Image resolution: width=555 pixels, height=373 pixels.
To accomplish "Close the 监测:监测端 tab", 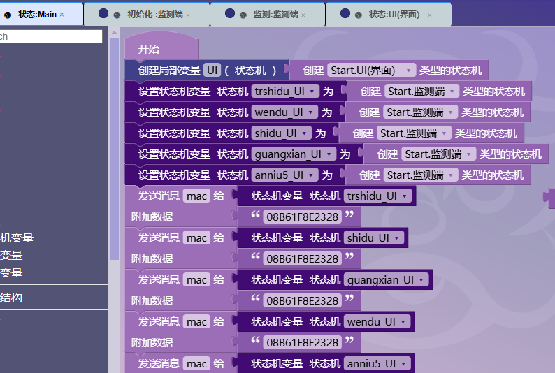I will point(303,15).
